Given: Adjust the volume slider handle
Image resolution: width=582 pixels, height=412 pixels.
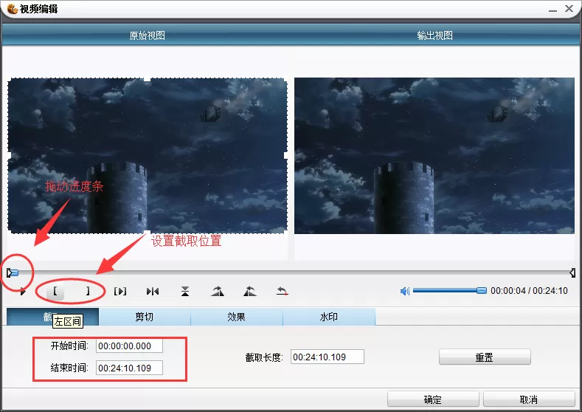Looking at the screenshot, I should (x=482, y=290).
